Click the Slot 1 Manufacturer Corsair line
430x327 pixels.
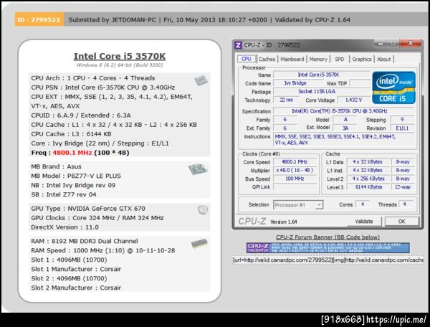[x=76, y=269]
